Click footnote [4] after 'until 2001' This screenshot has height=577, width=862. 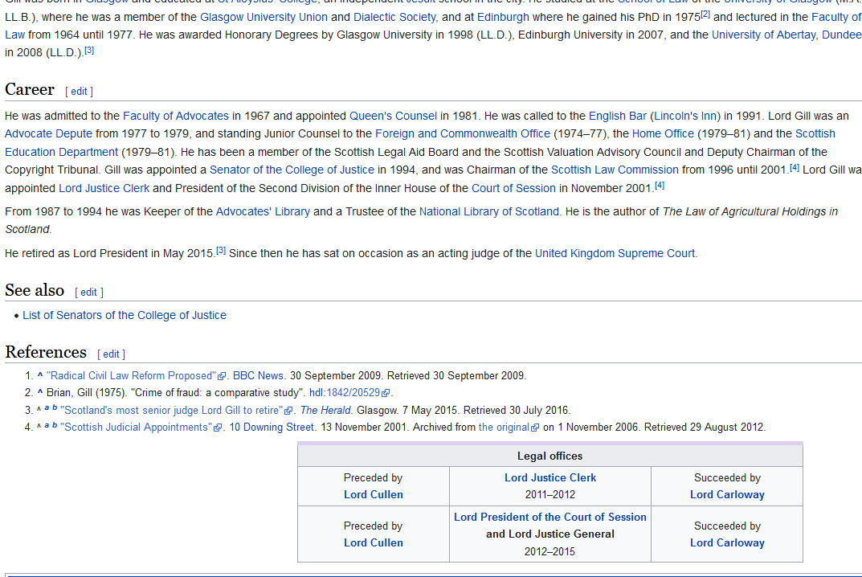[x=795, y=168]
